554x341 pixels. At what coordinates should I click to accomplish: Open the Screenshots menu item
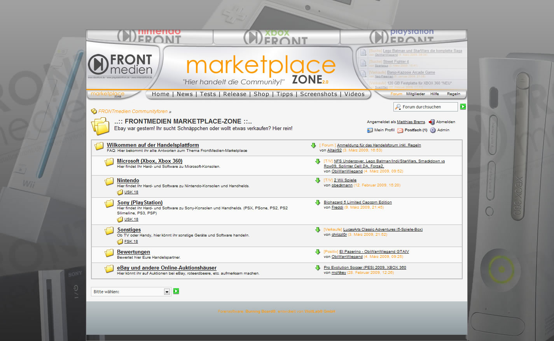pos(318,94)
